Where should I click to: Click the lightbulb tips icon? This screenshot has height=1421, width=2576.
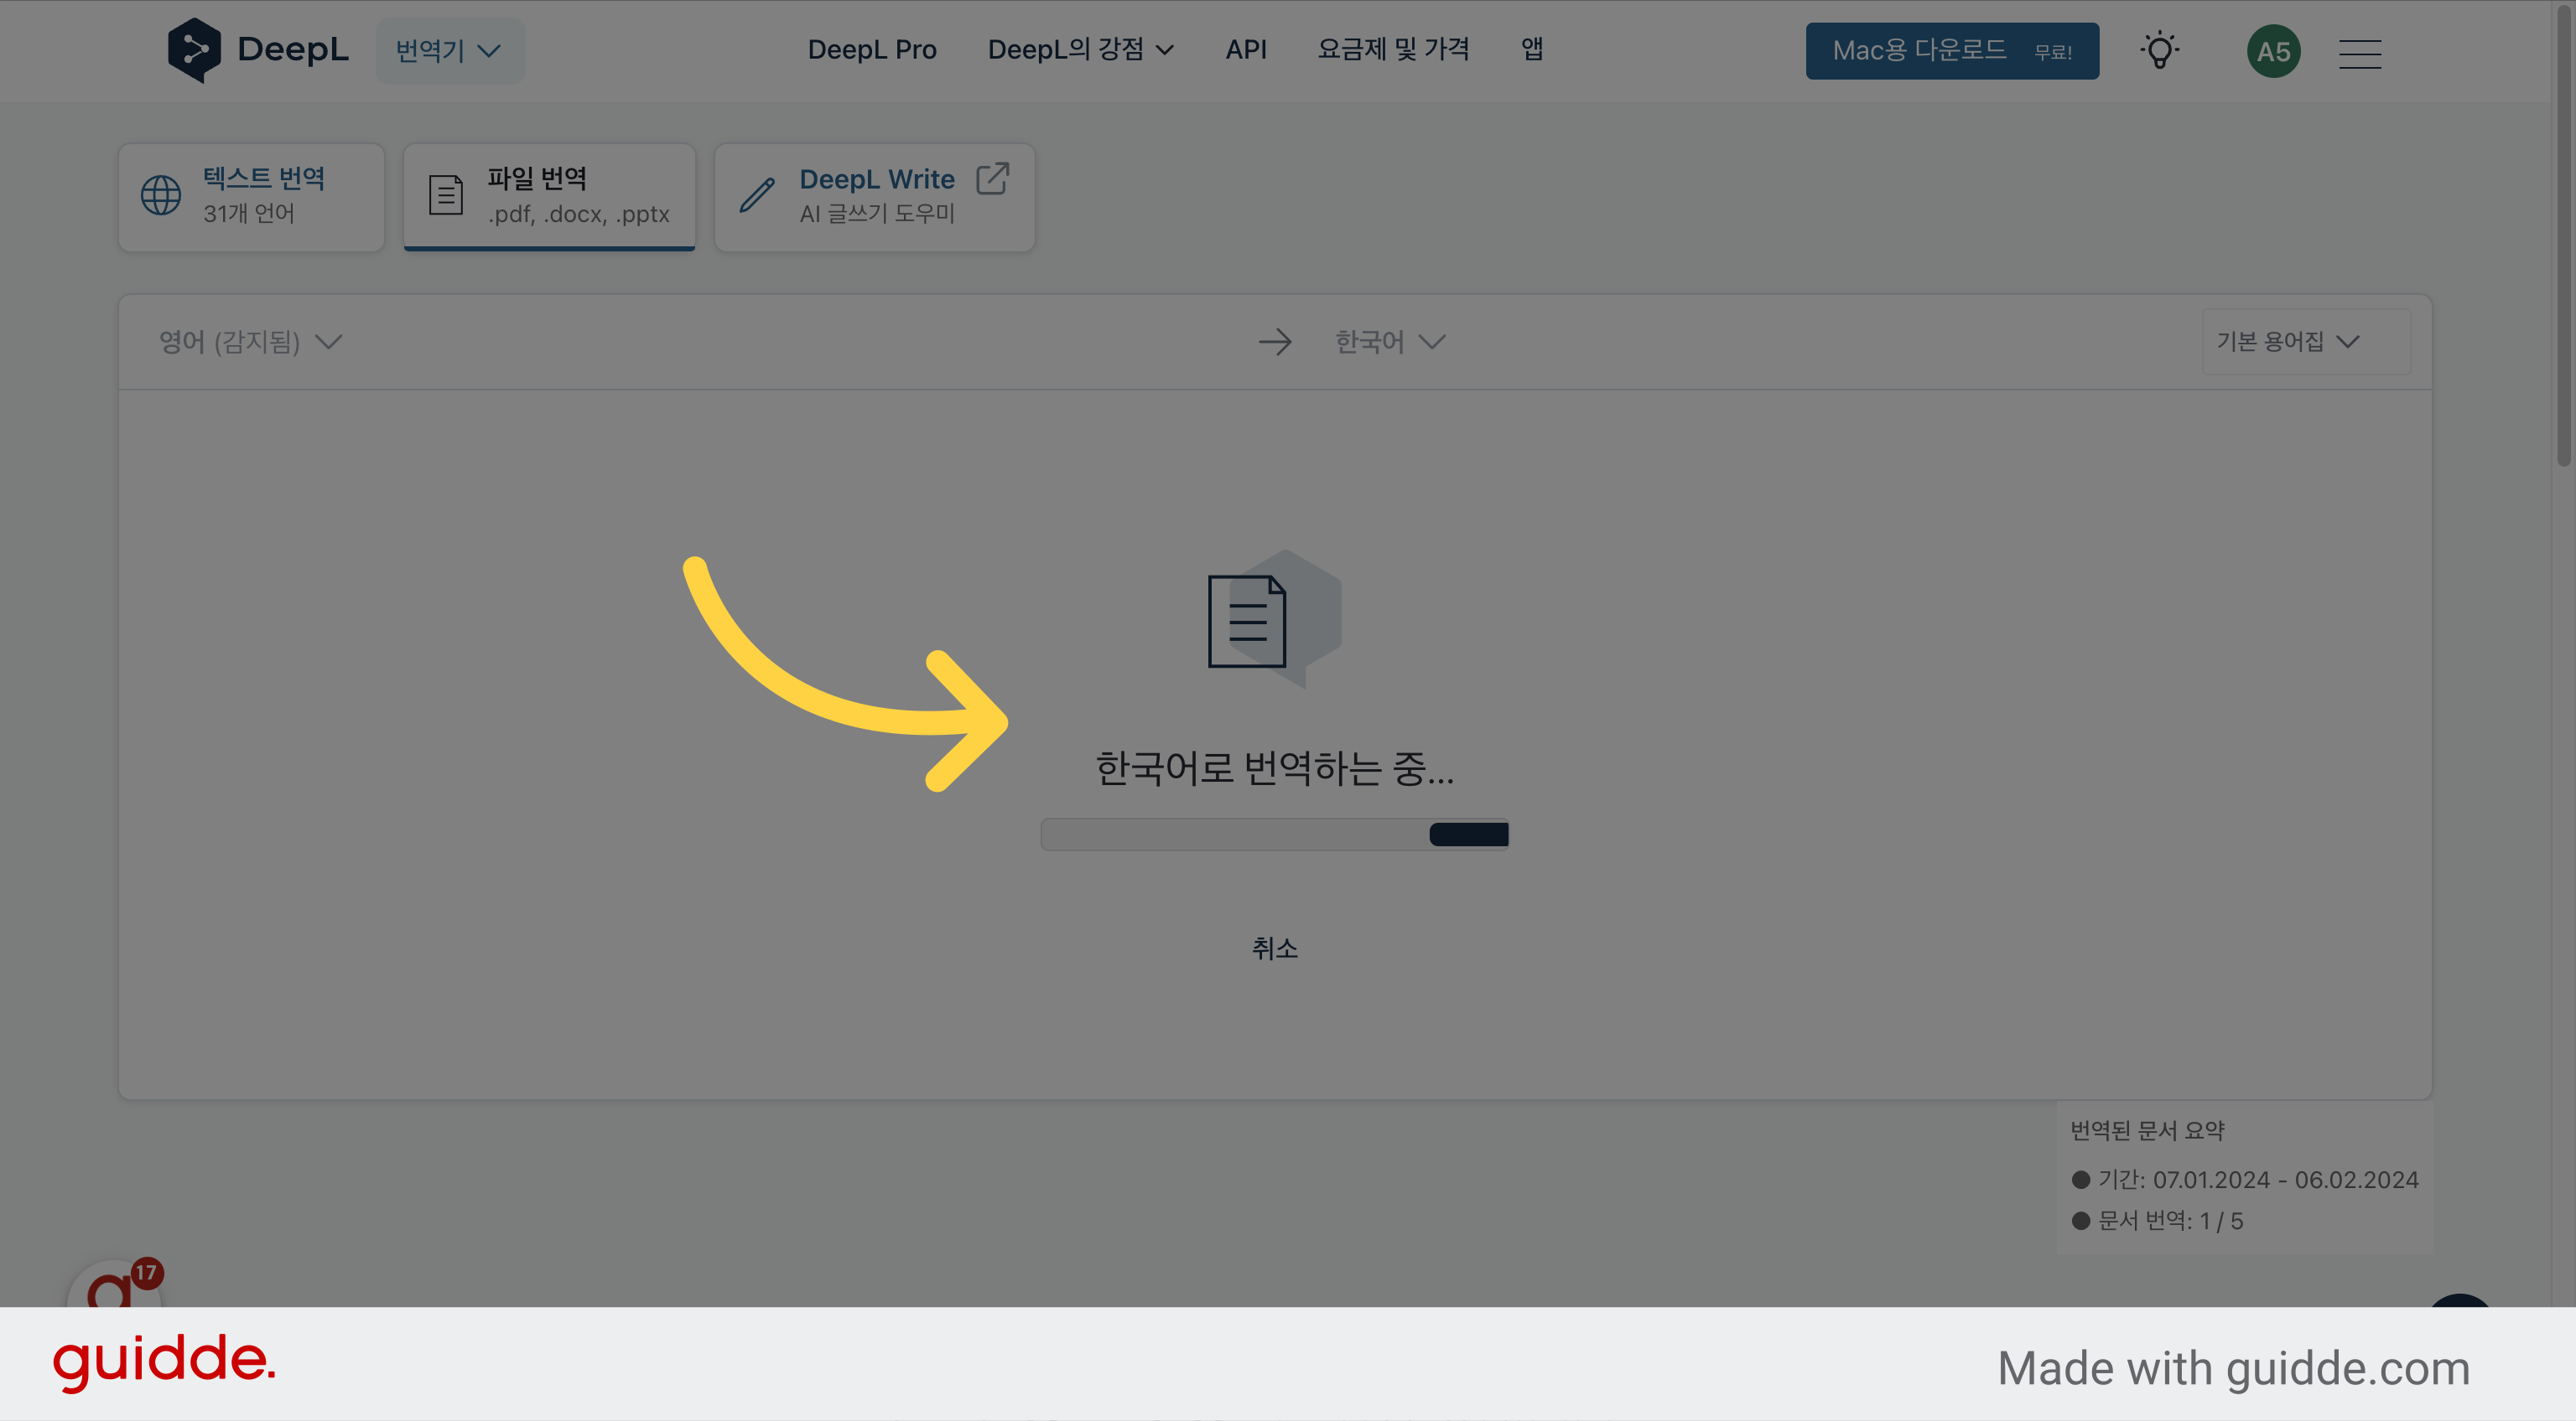2160,50
